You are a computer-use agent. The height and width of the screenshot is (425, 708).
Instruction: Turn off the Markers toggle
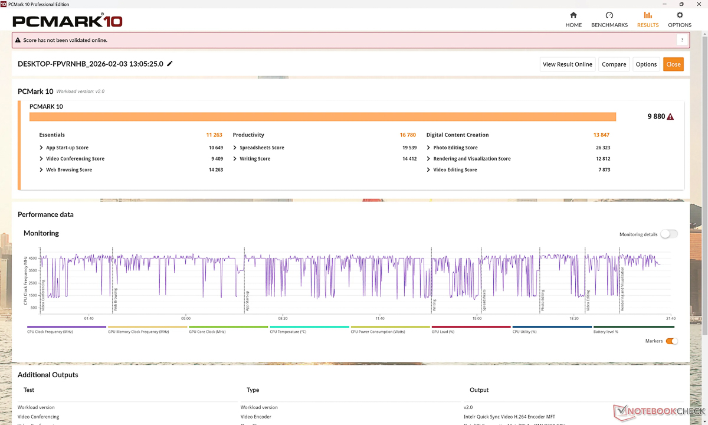coord(671,341)
